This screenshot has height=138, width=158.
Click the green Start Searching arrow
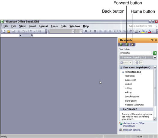point(155,53)
